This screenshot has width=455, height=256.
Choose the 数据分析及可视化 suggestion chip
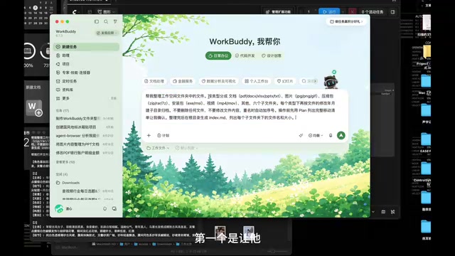click(x=218, y=81)
